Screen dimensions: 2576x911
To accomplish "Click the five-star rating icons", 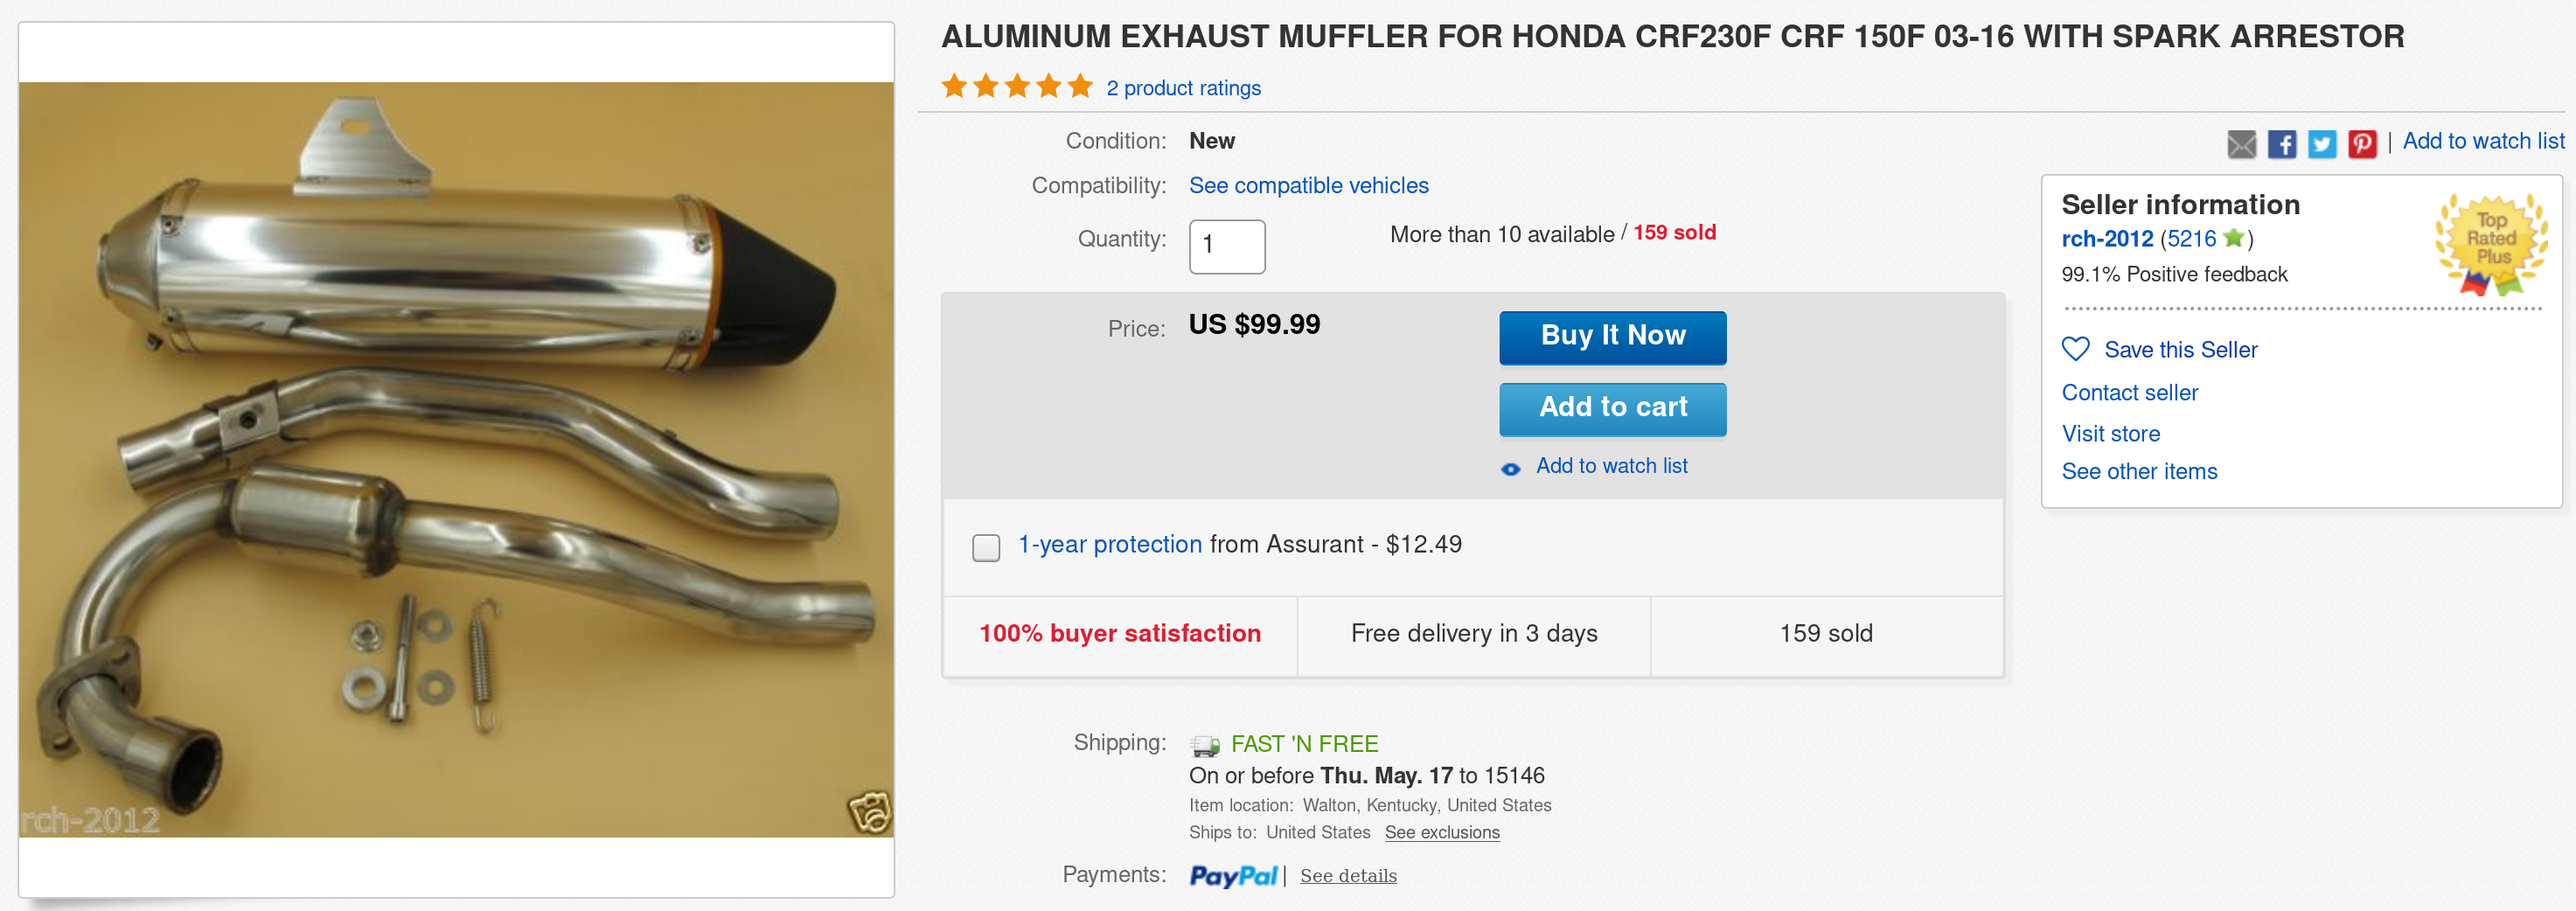I will pyautogui.click(x=1016, y=87).
